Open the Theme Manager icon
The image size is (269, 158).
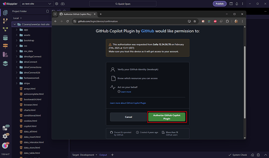click(5, 55)
